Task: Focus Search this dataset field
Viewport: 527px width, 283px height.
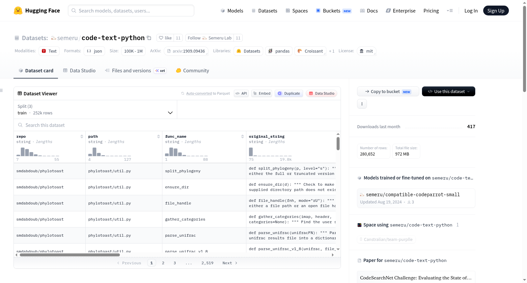Action: 177,125
